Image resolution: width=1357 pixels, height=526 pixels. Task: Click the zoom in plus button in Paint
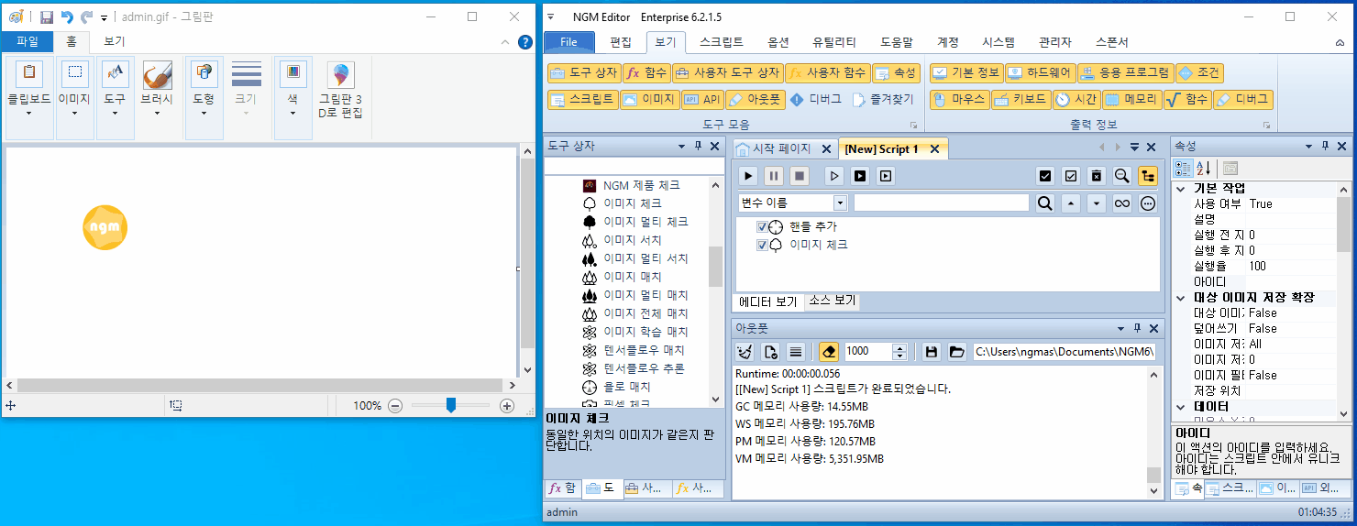pyautogui.click(x=507, y=406)
